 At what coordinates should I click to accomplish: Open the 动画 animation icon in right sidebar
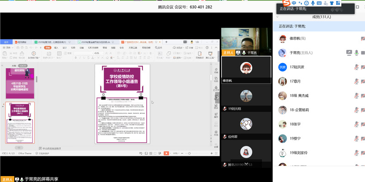pos(216,70)
